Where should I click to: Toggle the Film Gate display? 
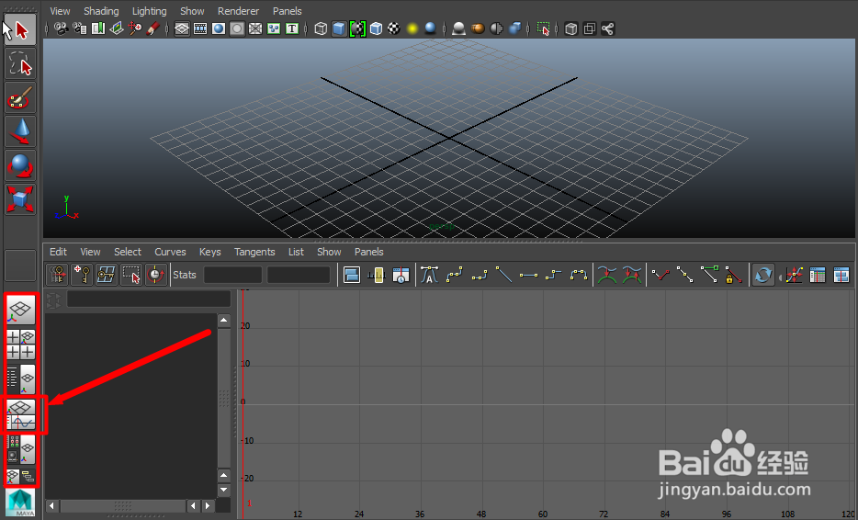tap(200, 28)
